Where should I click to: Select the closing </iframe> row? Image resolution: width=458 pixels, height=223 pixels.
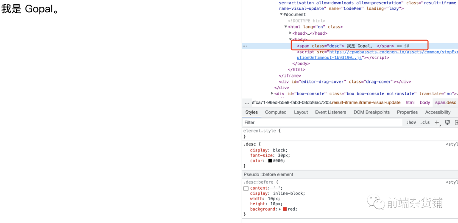pos(290,76)
